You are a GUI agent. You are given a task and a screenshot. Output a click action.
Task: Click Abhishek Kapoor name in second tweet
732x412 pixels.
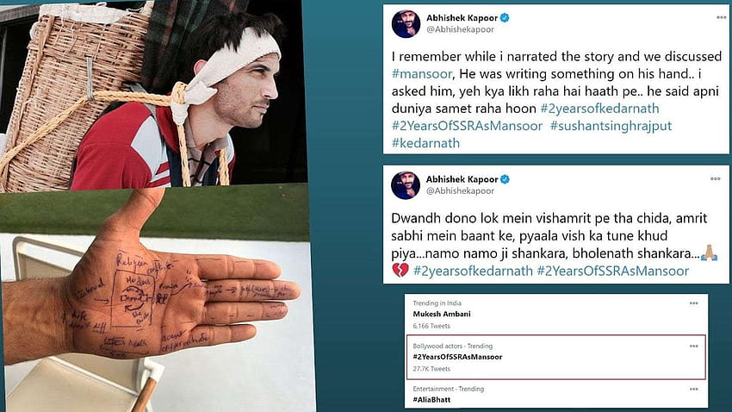tap(462, 179)
